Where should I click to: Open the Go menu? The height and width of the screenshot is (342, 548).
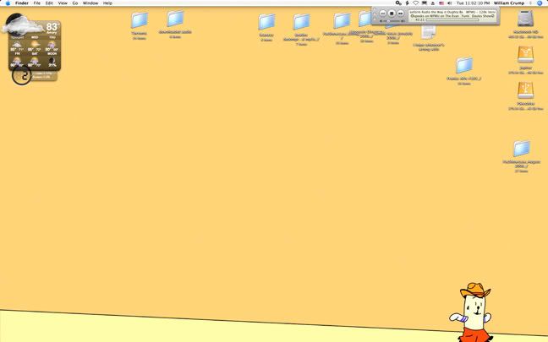75,3
